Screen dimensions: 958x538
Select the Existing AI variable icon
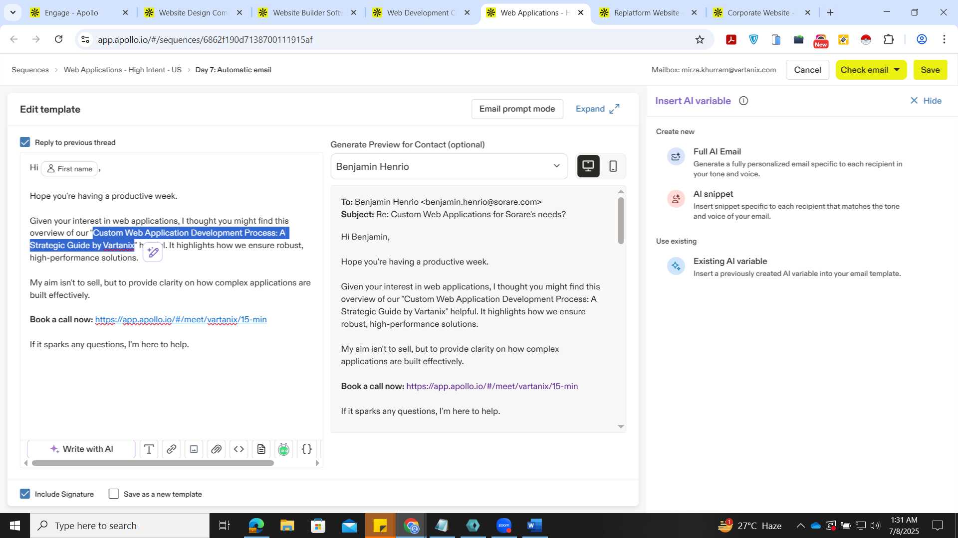676,266
